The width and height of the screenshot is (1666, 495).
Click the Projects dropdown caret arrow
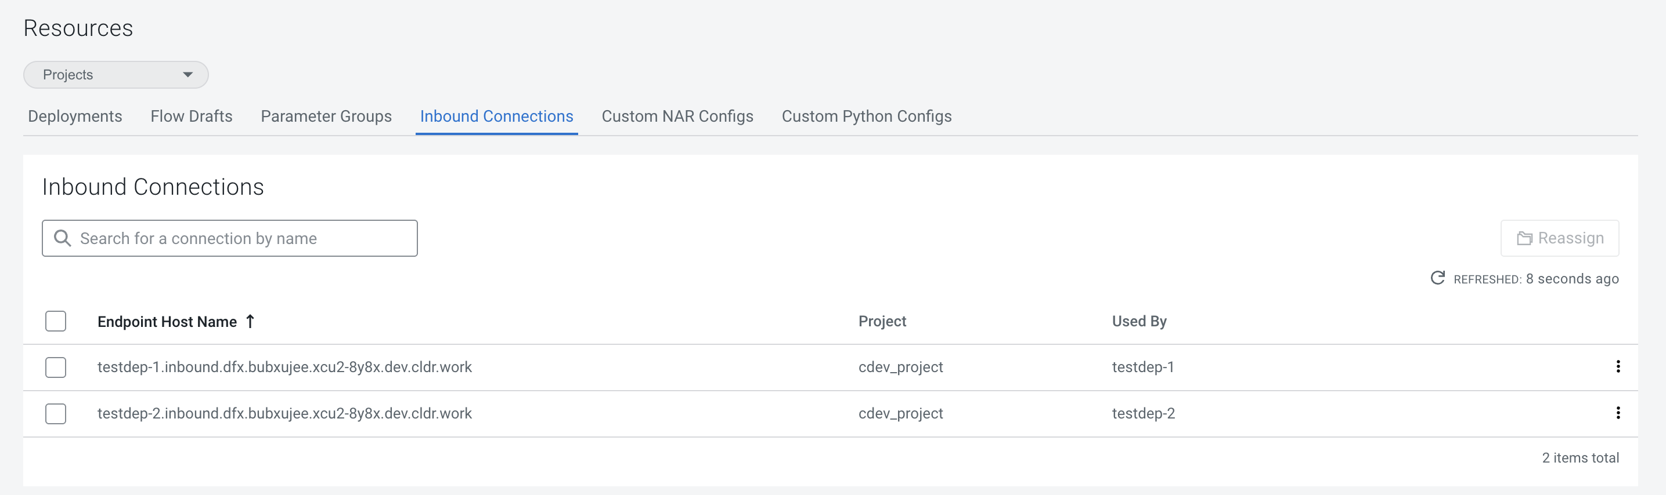187,75
